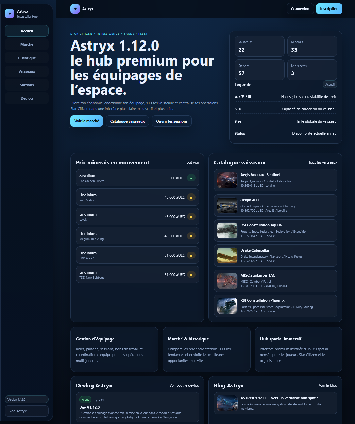Click the SCU legend row
The image size is (355, 424).
[x=286, y=109]
